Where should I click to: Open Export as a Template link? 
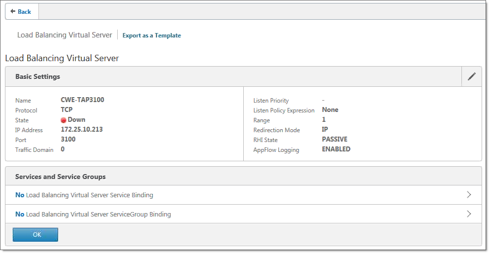152,36
